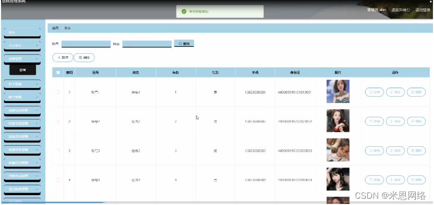Expand the 医生管理 sidebar menu
434x205 pixels.
[x=22, y=97]
